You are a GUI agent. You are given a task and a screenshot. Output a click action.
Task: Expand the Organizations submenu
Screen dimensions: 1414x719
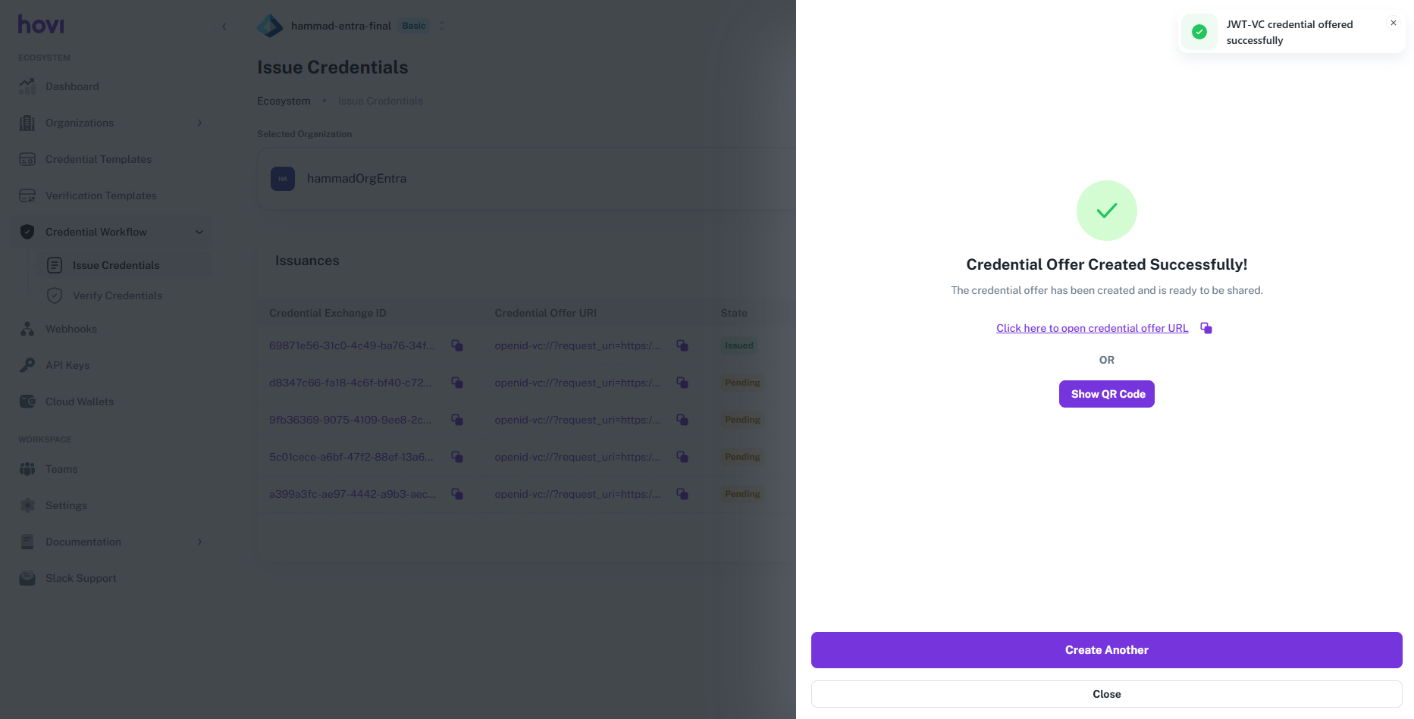199,123
